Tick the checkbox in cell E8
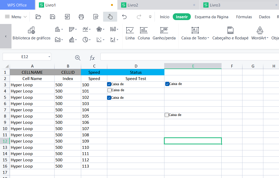Viewport: 279px width, 178px height. (167, 115)
